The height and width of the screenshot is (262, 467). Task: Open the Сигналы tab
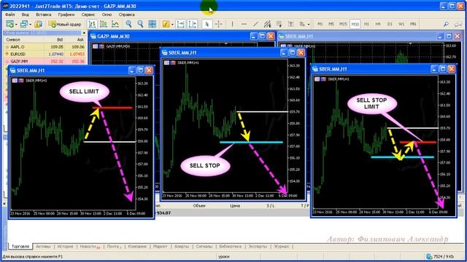pyautogui.click(x=204, y=246)
